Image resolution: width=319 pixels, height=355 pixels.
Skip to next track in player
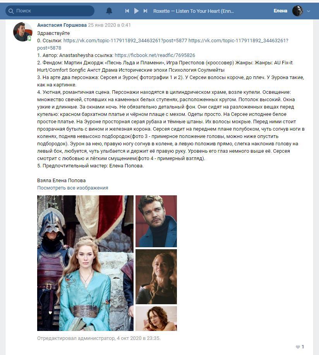[146, 11]
